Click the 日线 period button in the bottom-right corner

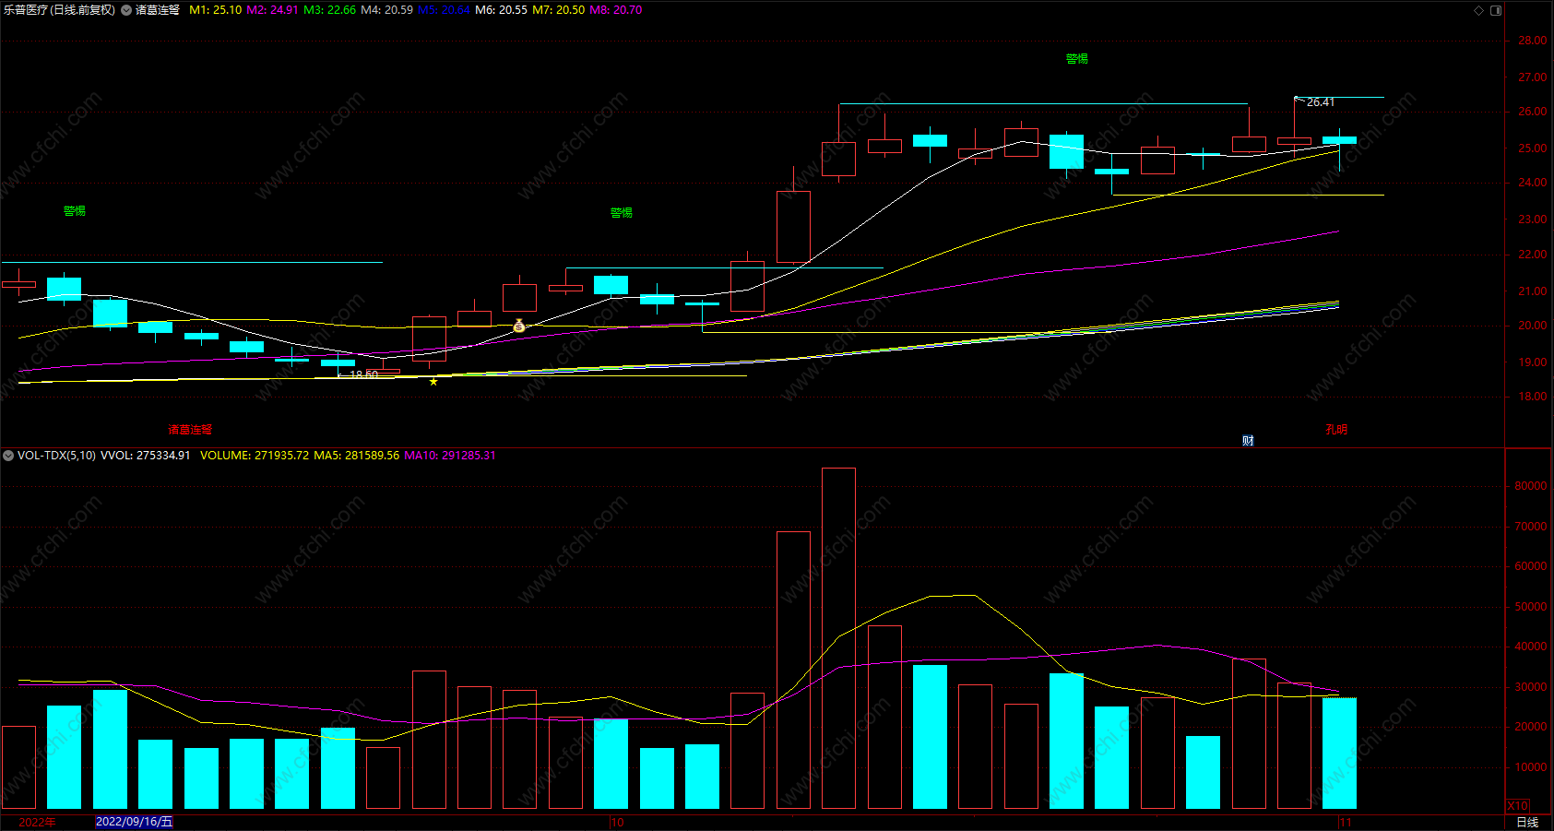[1527, 822]
